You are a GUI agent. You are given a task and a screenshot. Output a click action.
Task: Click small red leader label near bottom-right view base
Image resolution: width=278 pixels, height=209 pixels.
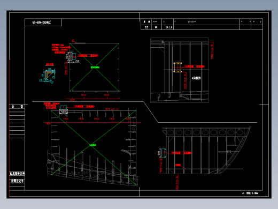coord(178,165)
